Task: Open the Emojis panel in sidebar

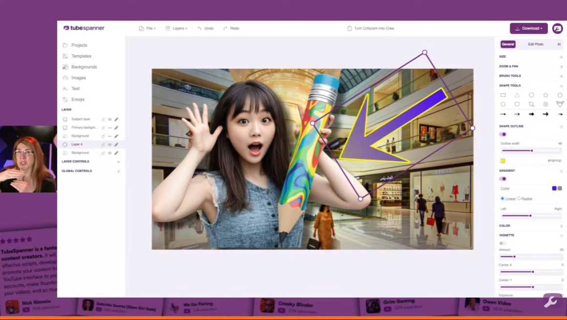Action: (74, 100)
